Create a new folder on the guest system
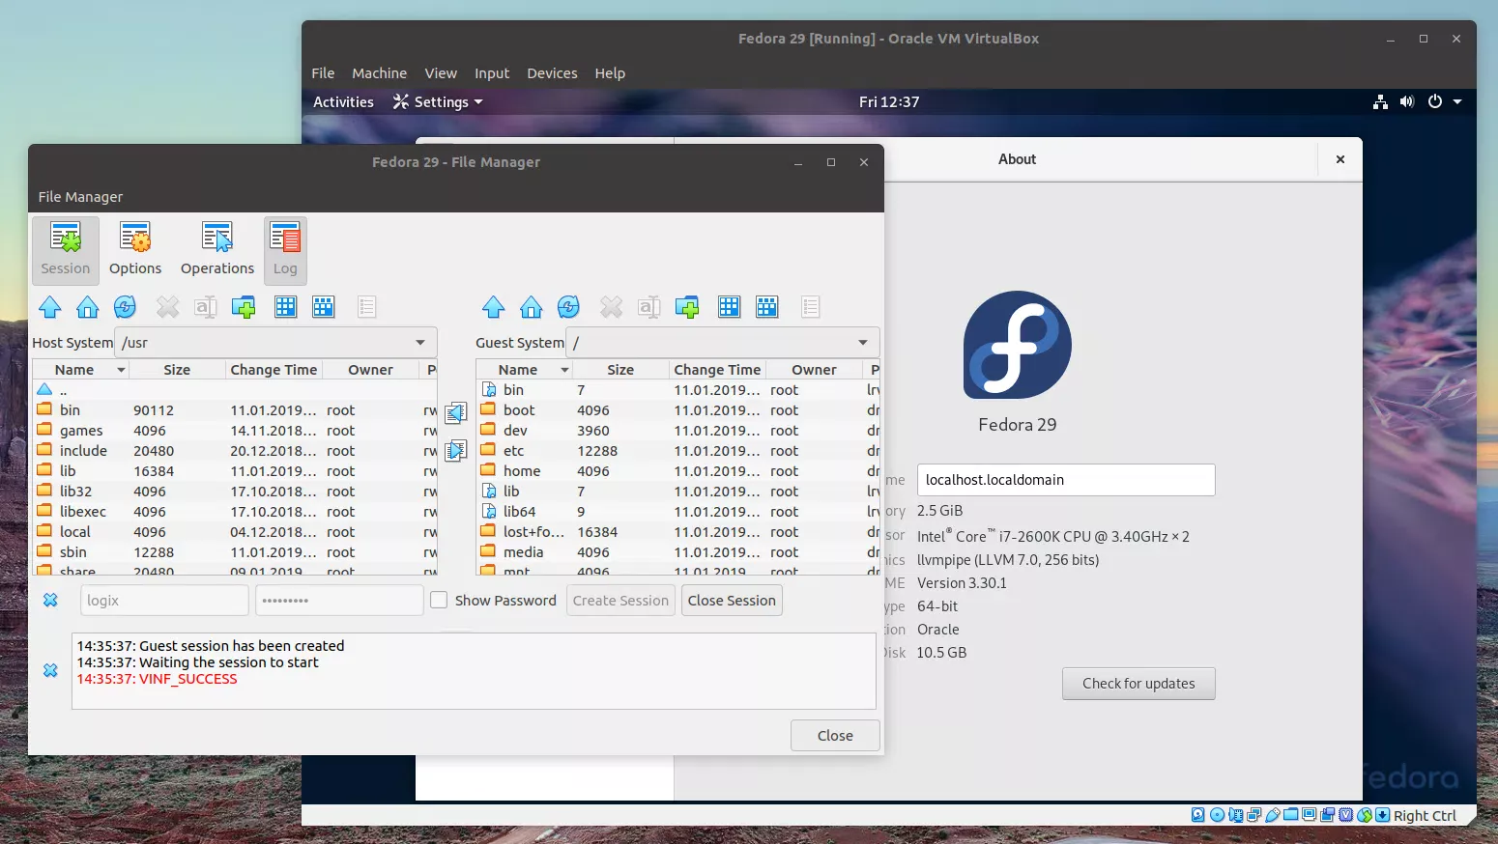This screenshot has height=844, width=1498. (687, 307)
